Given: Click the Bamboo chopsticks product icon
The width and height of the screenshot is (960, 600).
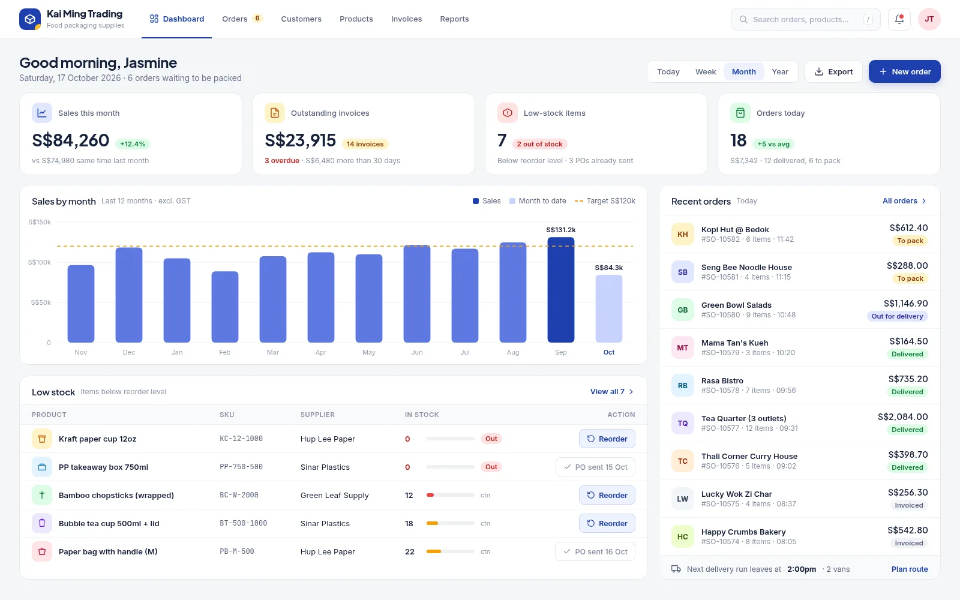Looking at the screenshot, I should pyautogui.click(x=42, y=495).
